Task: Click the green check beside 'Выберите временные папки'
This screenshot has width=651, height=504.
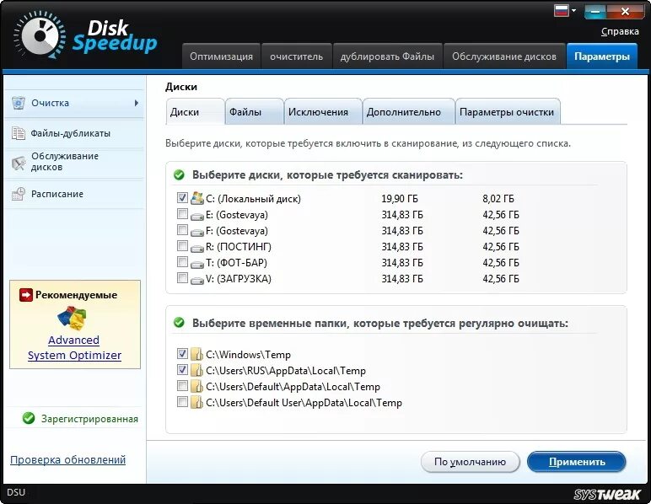Action: coord(179,322)
